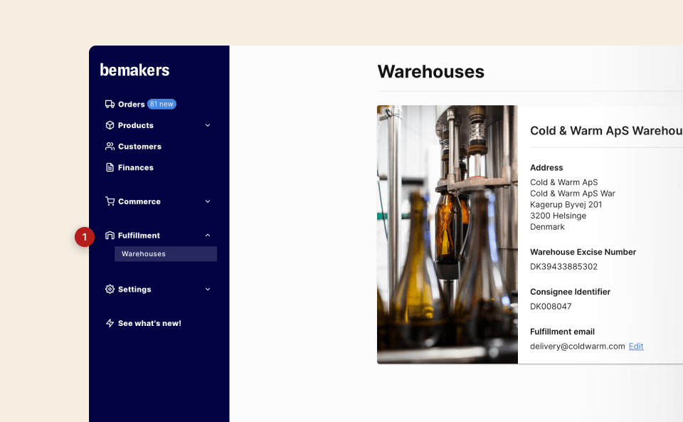Screen dimensions: 683x422
Task: Expand the Products menu
Action: pyautogui.click(x=207, y=125)
